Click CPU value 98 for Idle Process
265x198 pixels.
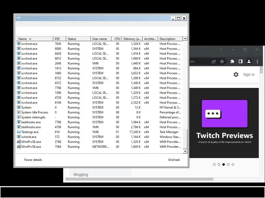tap(117, 112)
